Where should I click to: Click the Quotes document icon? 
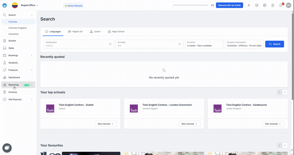(x=4, y=41)
